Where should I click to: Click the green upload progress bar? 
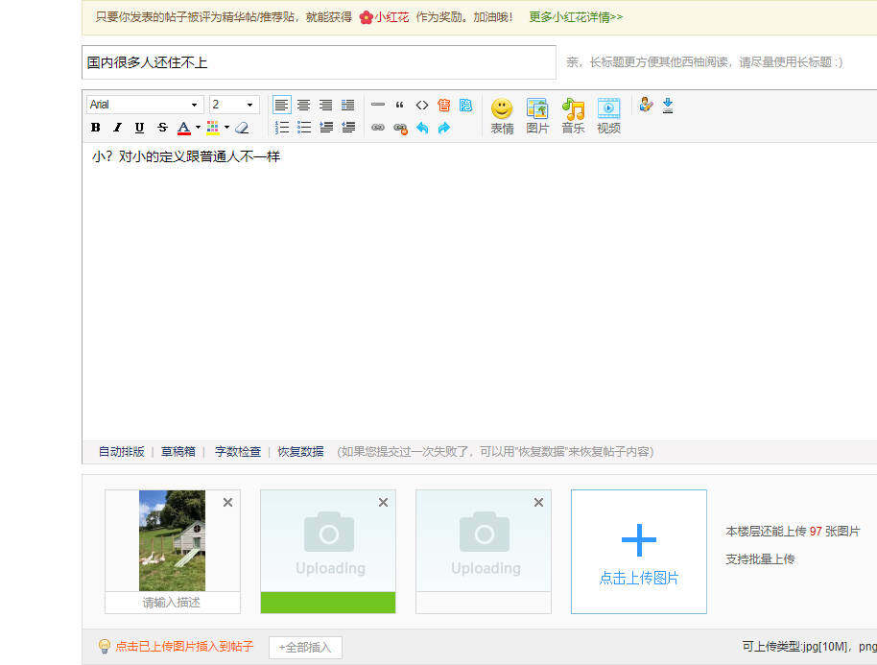[328, 603]
